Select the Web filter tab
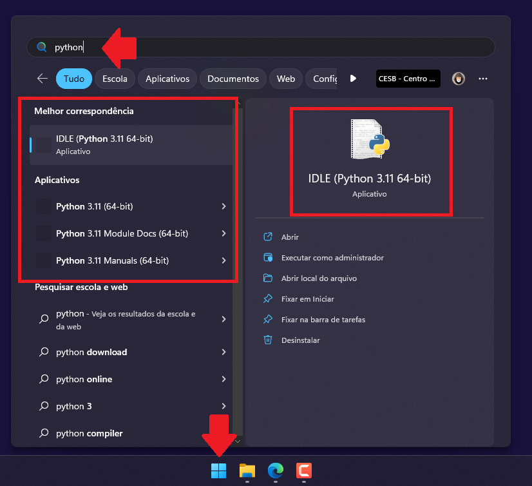 [x=286, y=79]
